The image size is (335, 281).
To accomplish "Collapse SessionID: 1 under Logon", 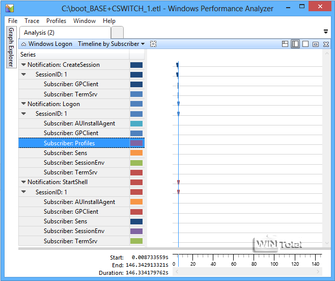I will [23, 114].
